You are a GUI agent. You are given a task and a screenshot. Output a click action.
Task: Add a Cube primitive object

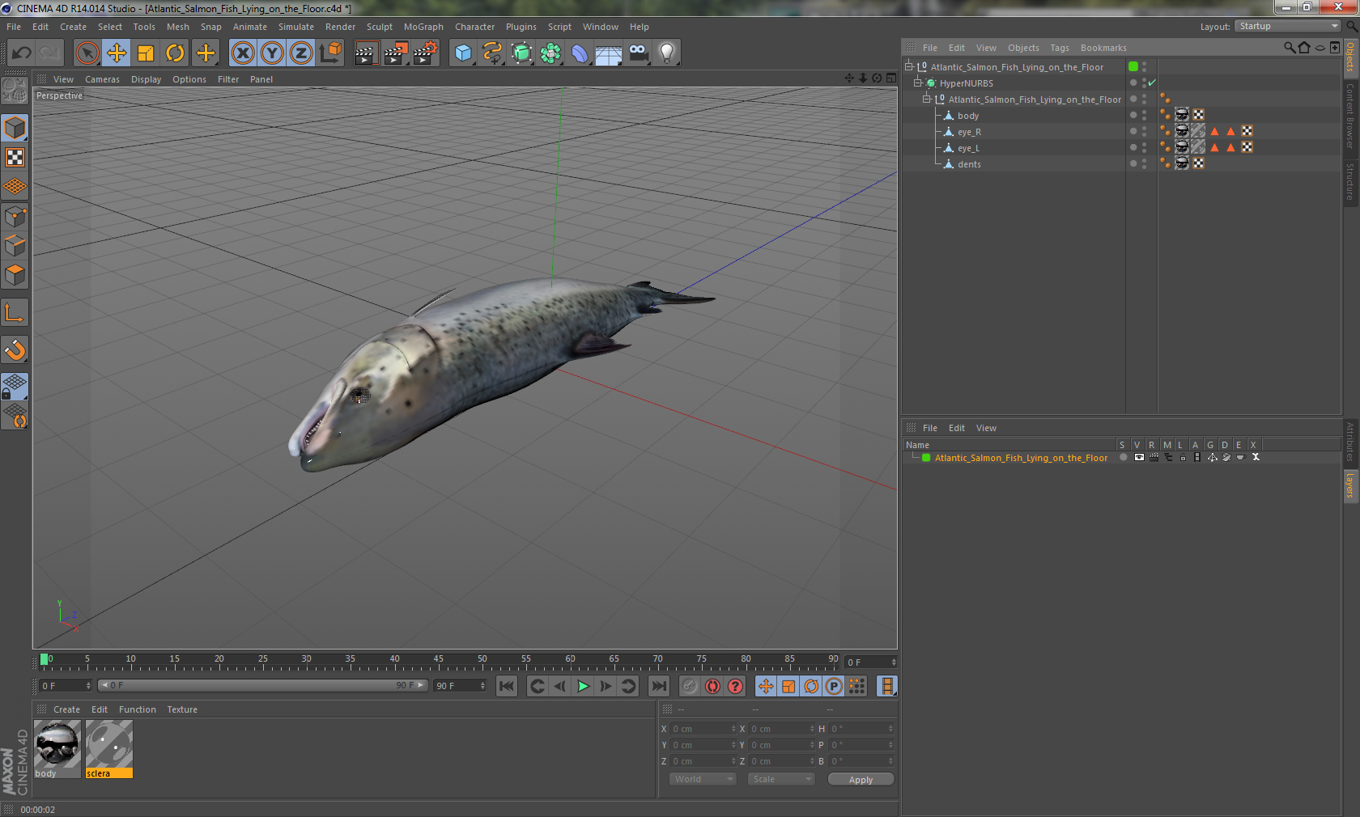[463, 53]
